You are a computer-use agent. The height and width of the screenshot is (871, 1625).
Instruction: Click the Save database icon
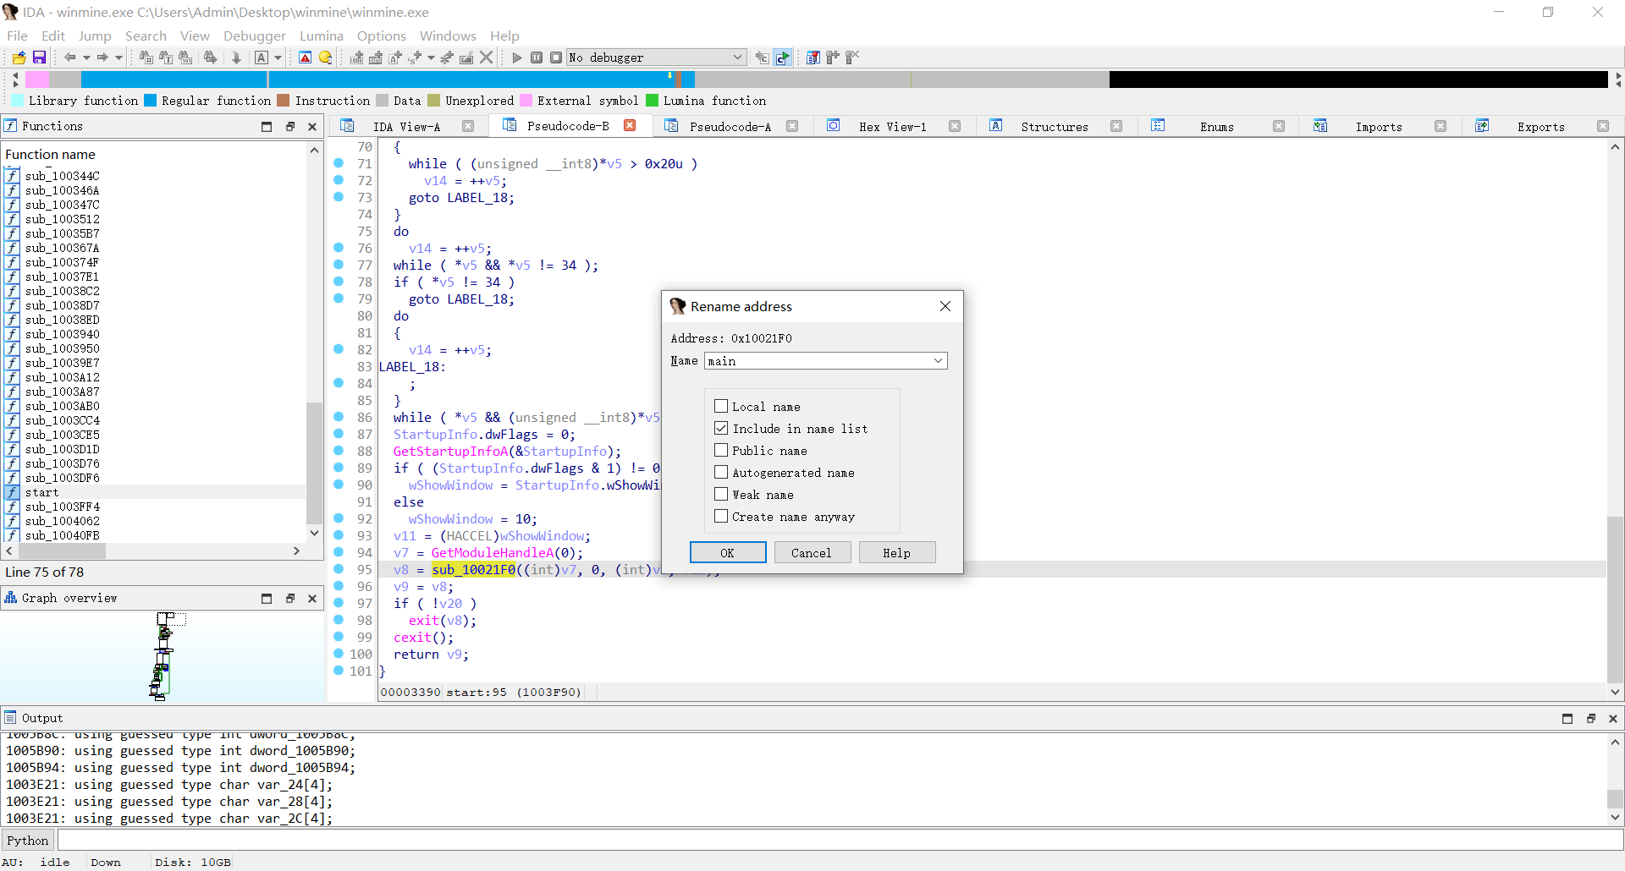click(39, 58)
